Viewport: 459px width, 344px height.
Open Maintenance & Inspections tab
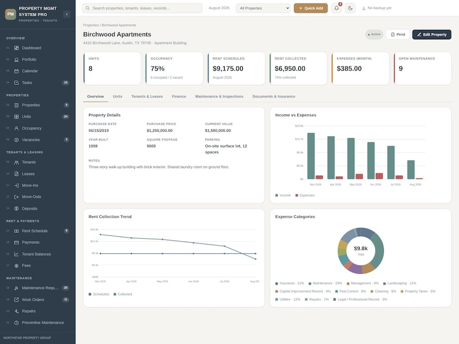point(219,97)
